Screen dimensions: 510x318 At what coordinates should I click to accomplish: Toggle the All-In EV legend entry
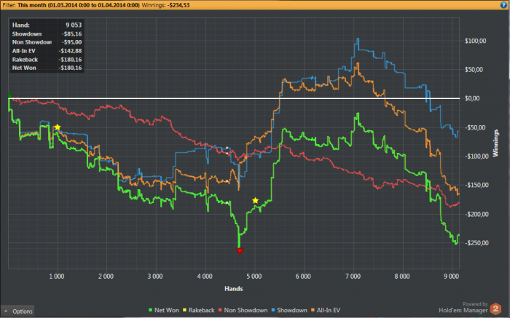pyautogui.click(x=326, y=310)
